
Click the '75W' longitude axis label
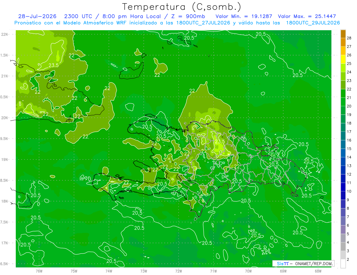74,271
